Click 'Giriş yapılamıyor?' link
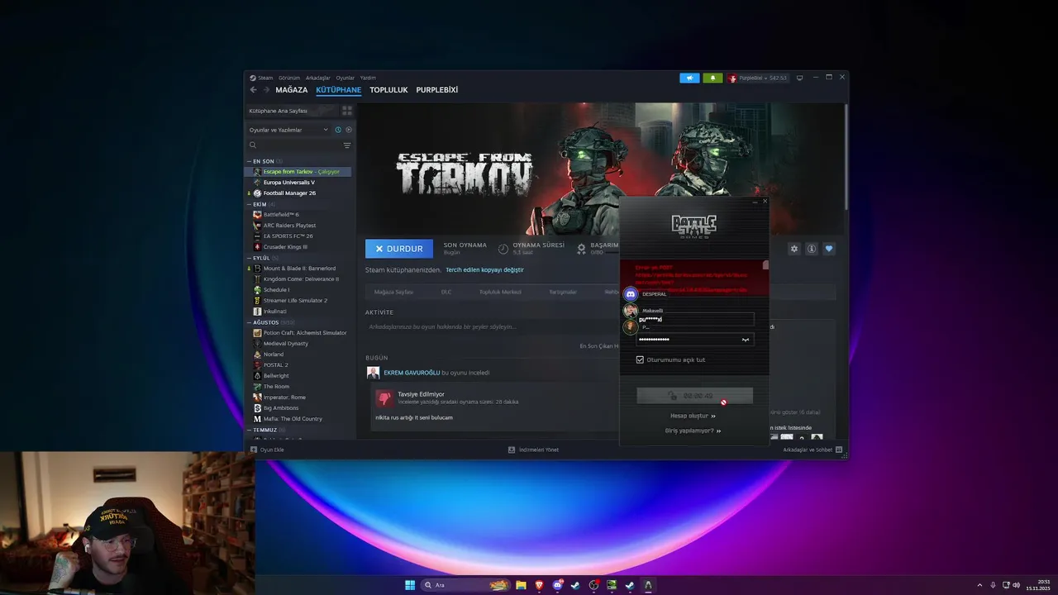The image size is (1058, 595). 693,431
